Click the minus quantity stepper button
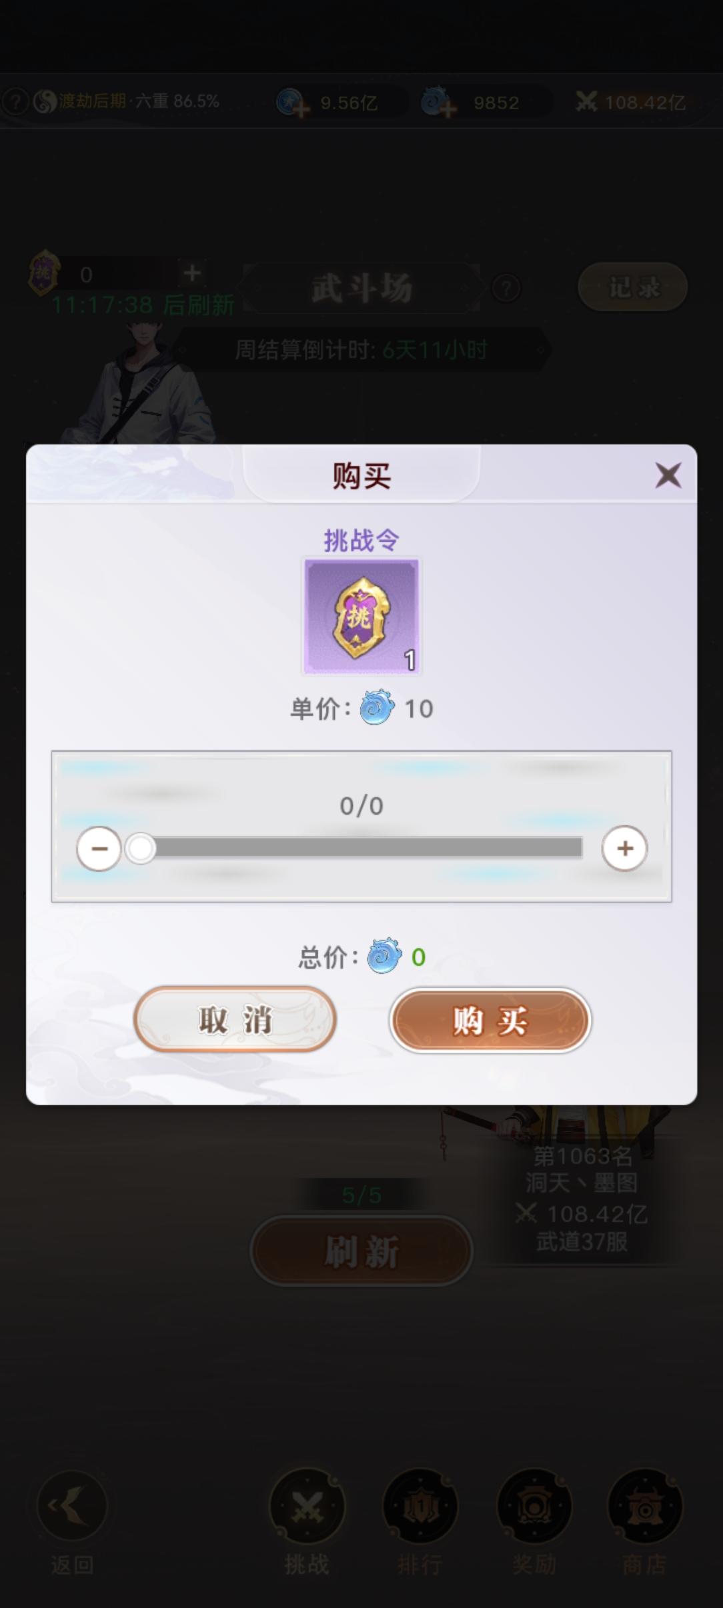This screenshot has width=723, height=1608. tap(99, 849)
